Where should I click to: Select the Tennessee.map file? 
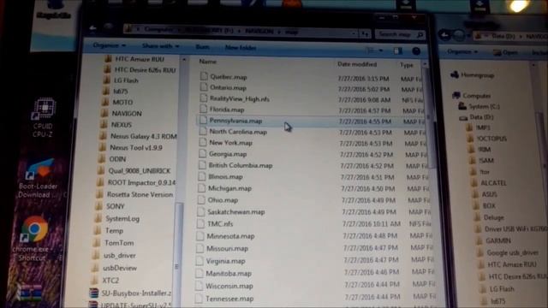[x=229, y=299]
